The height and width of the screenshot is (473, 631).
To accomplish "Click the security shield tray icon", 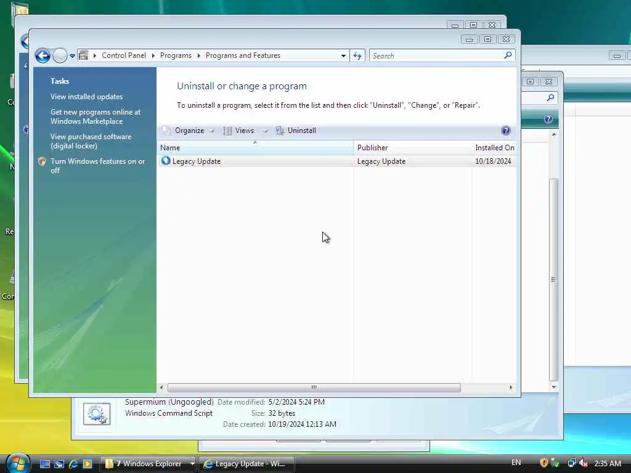I will 544,463.
